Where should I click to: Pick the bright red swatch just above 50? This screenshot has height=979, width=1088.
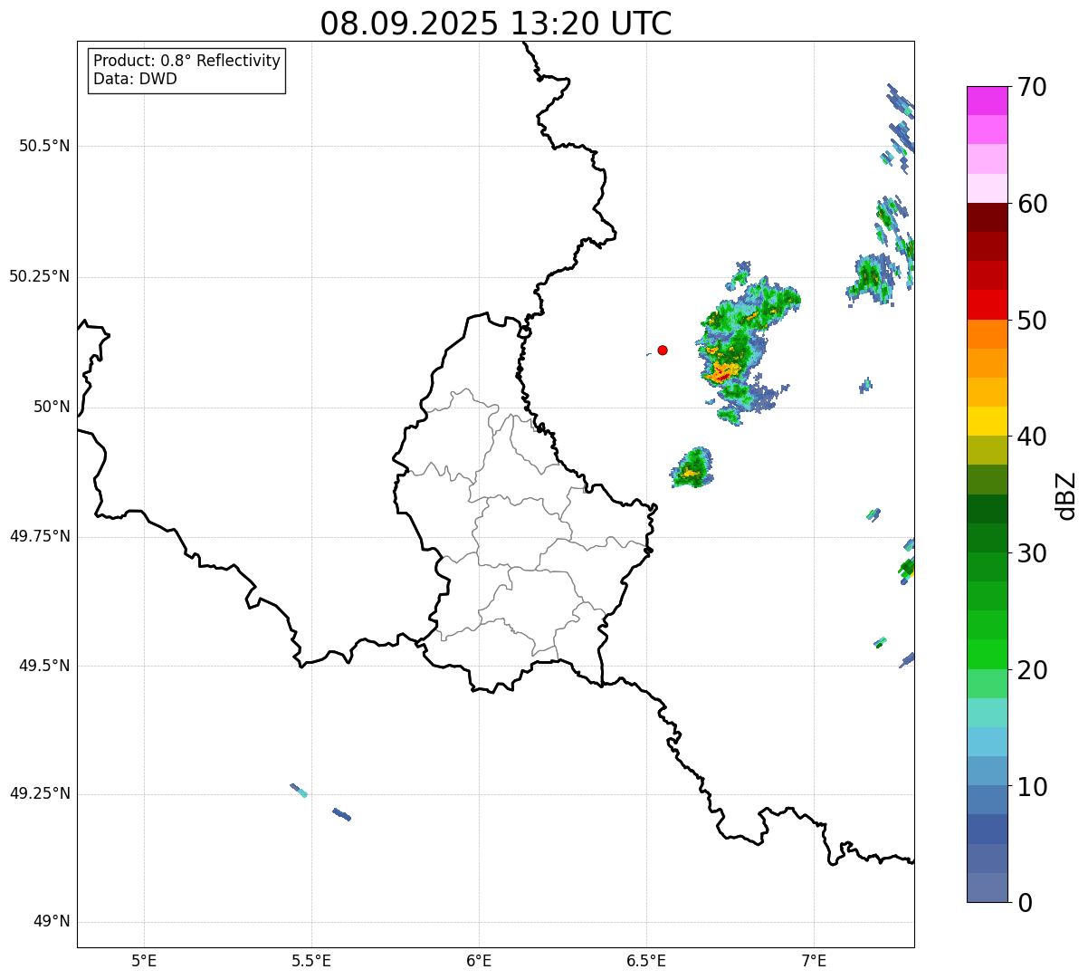[x=987, y=304]
